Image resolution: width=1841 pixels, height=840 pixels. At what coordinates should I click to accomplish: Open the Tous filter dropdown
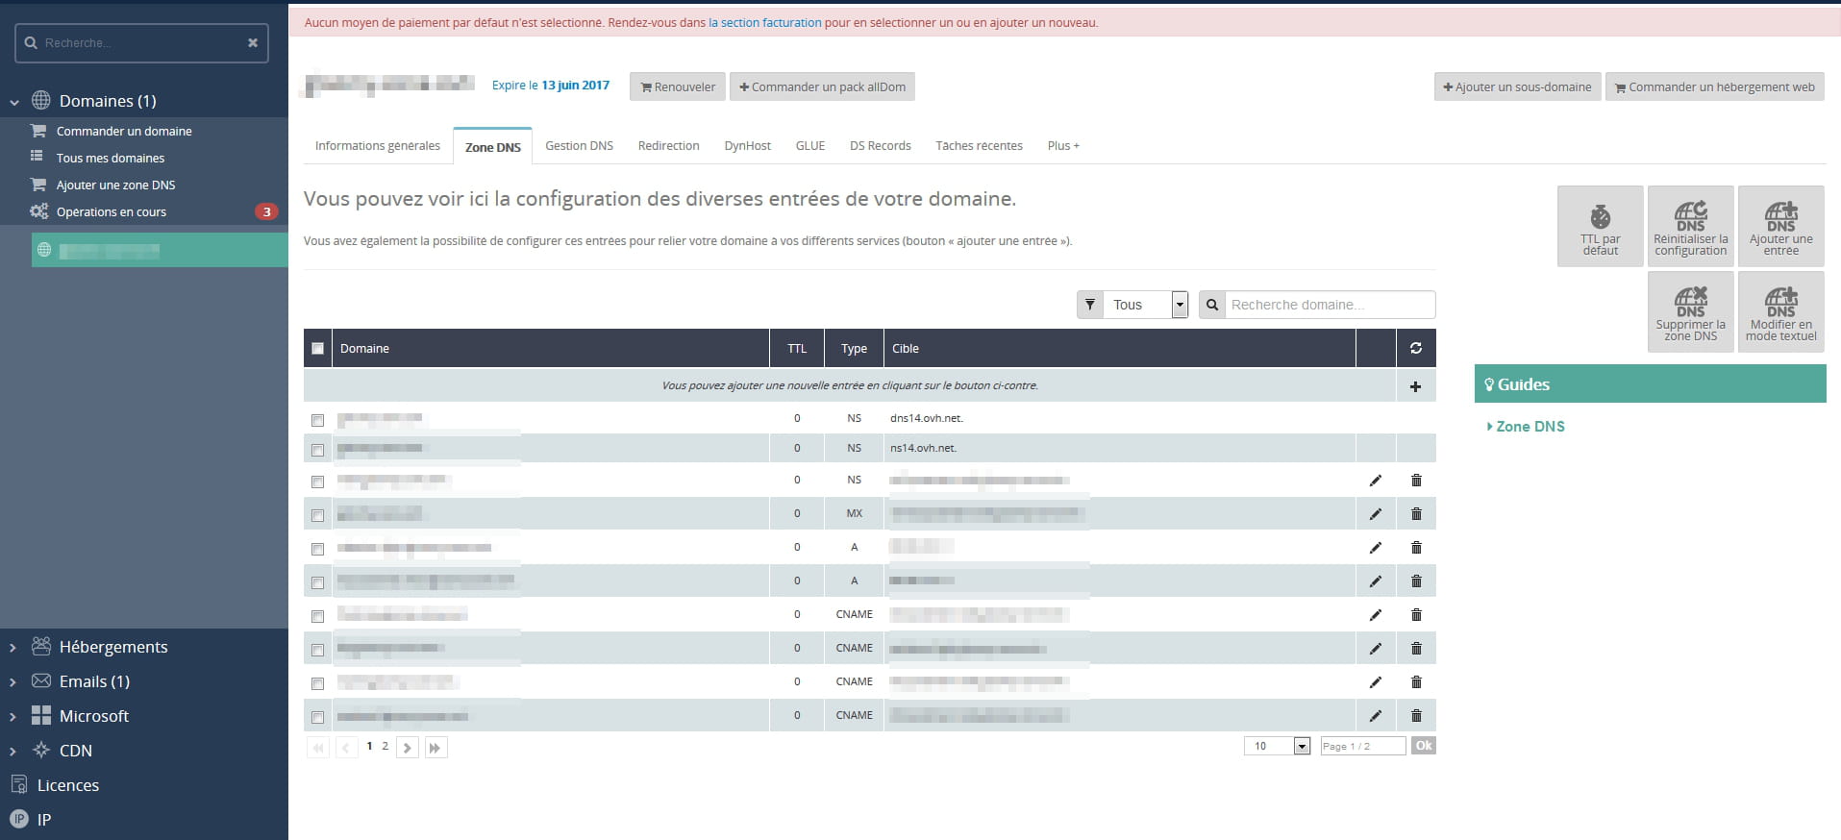coord(1145,305)
